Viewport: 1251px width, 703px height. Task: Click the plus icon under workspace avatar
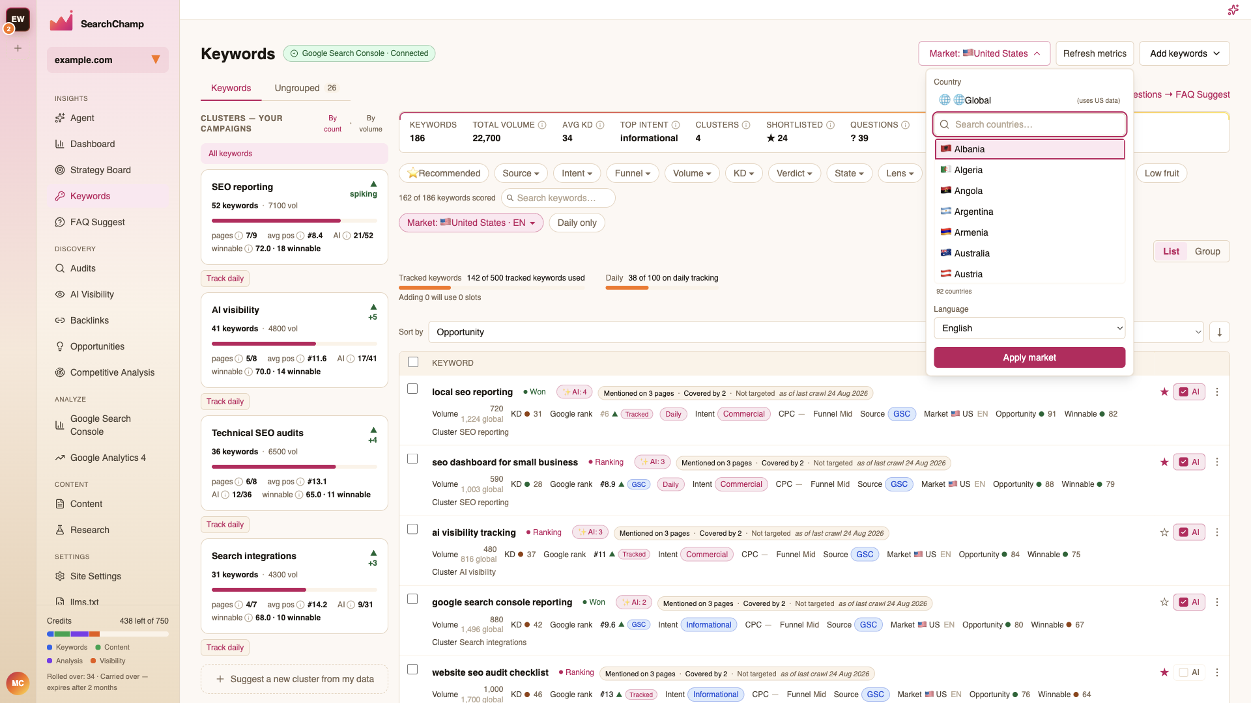18,48
